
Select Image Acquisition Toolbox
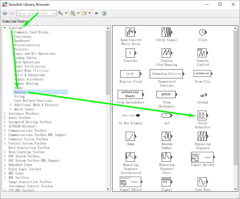point(30,182)
